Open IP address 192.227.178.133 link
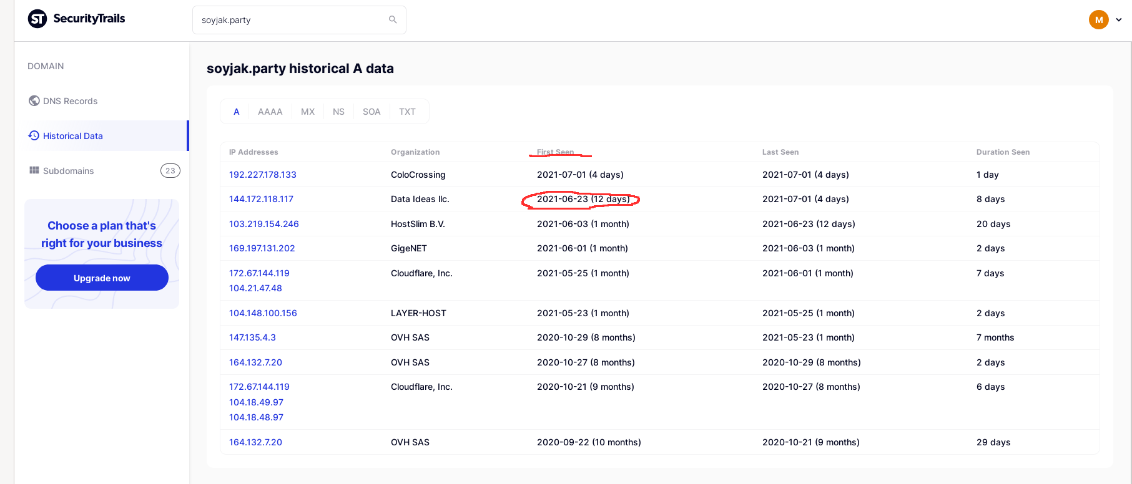The image size is (1132, 484). coord(262,175)
